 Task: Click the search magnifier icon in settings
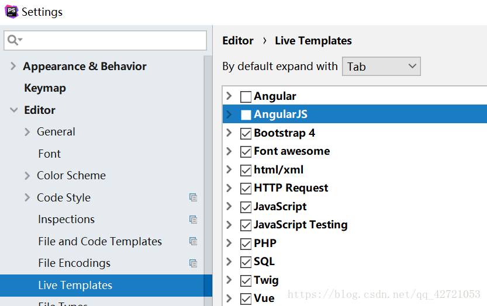[13, 40]
